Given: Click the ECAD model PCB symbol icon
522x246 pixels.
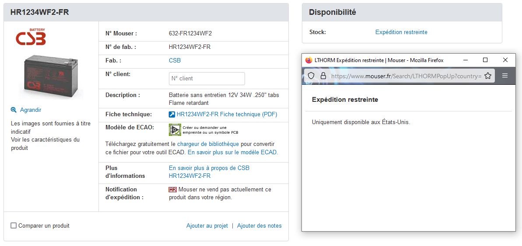Looking at the screenshot, I should [x=175, y=130].
